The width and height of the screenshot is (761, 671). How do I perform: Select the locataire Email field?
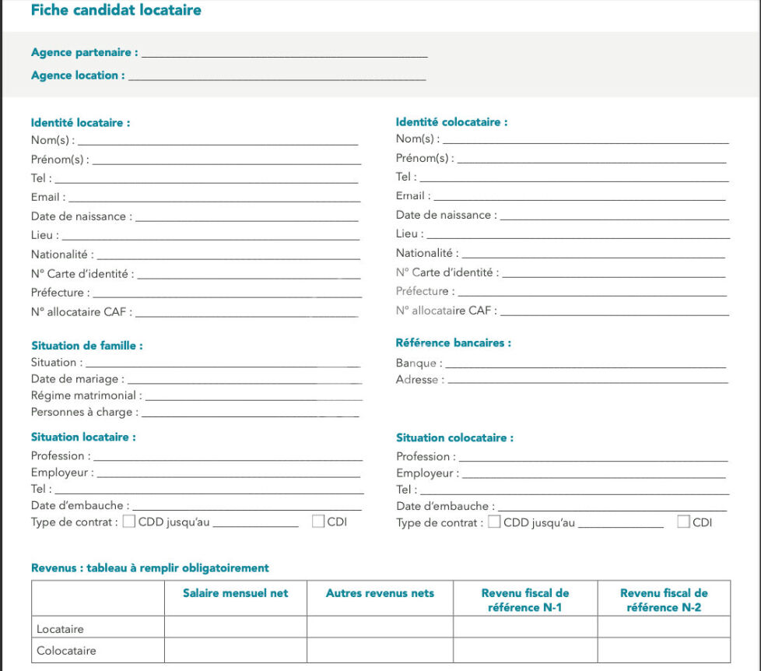(x=214, y=197)
